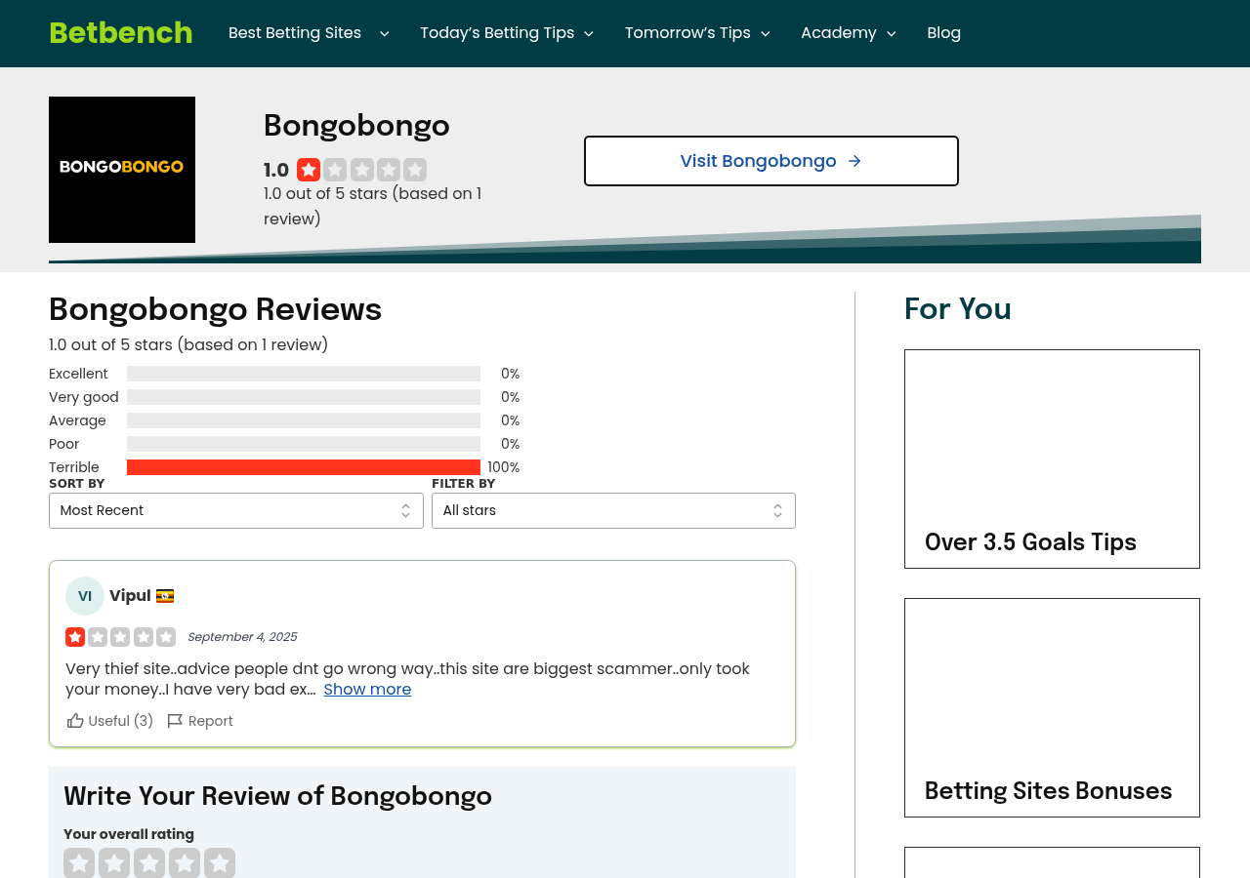
Task: Click the Very good rating bar
Action: click(304, 397)
